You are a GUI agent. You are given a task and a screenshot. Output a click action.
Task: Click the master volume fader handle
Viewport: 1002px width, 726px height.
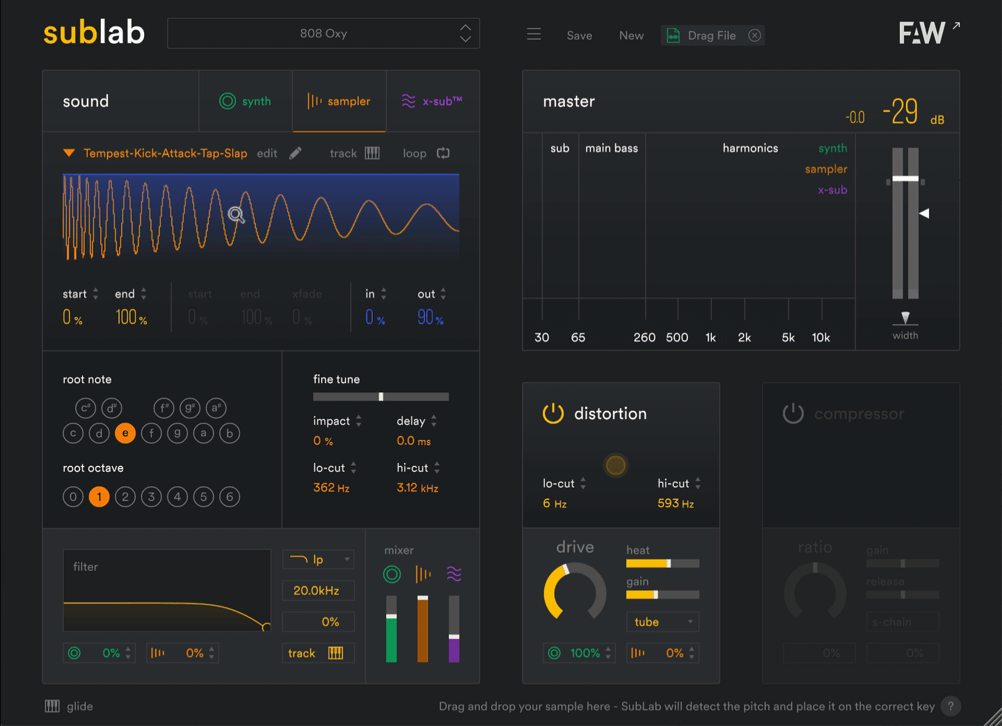coord(905,179)
